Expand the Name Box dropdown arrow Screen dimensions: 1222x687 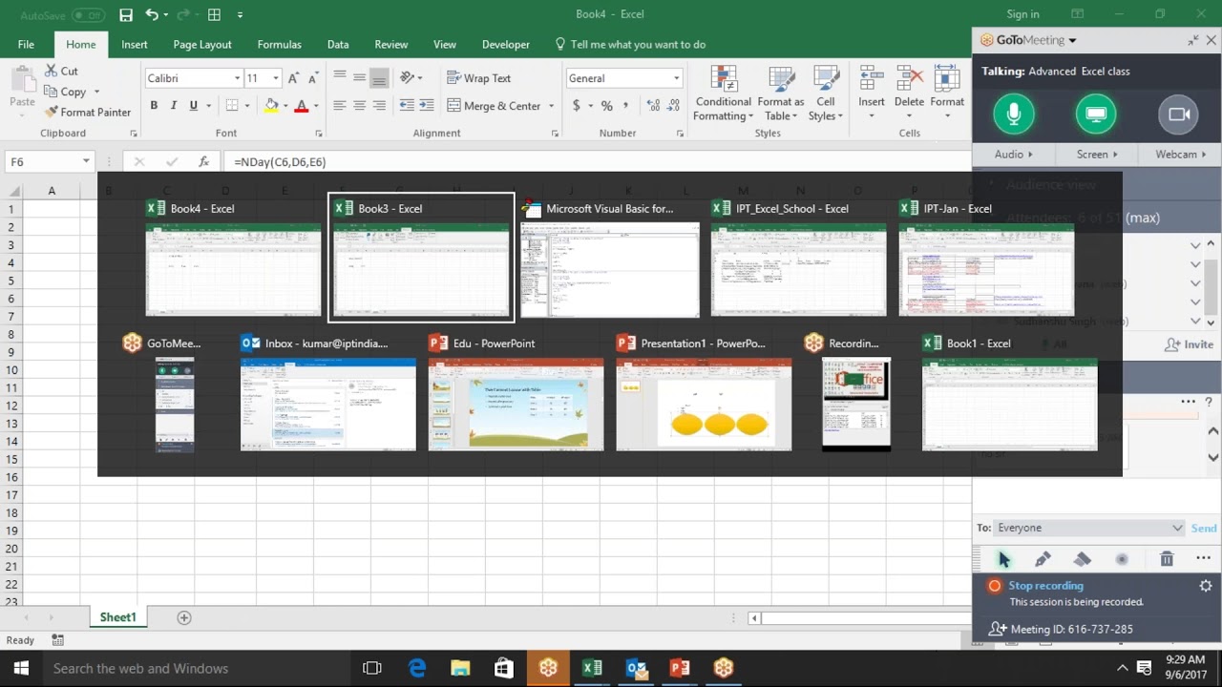point(86,162)
